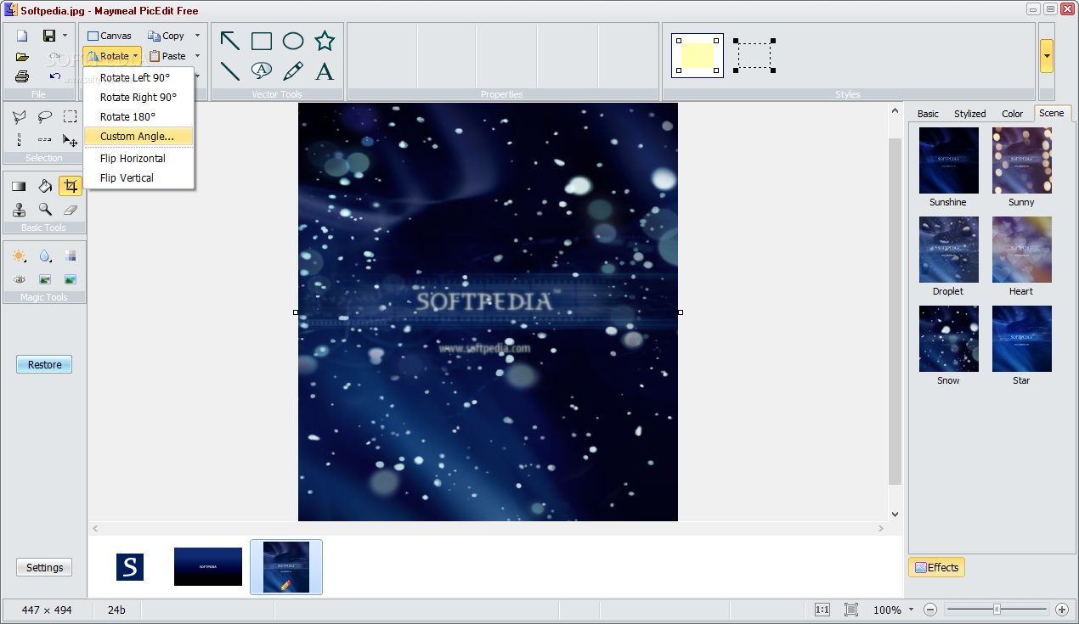Set zoom to actual size 1:1
The image size is (1079, 624).
[x=822, y=610]
